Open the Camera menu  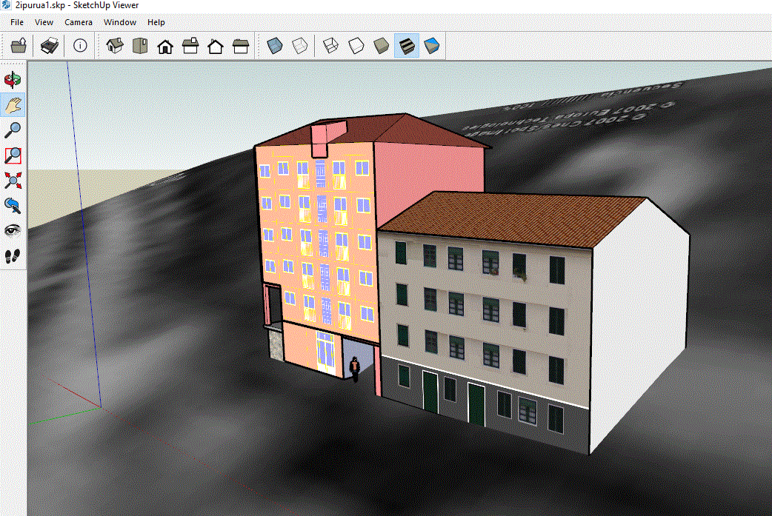[78, 22]
